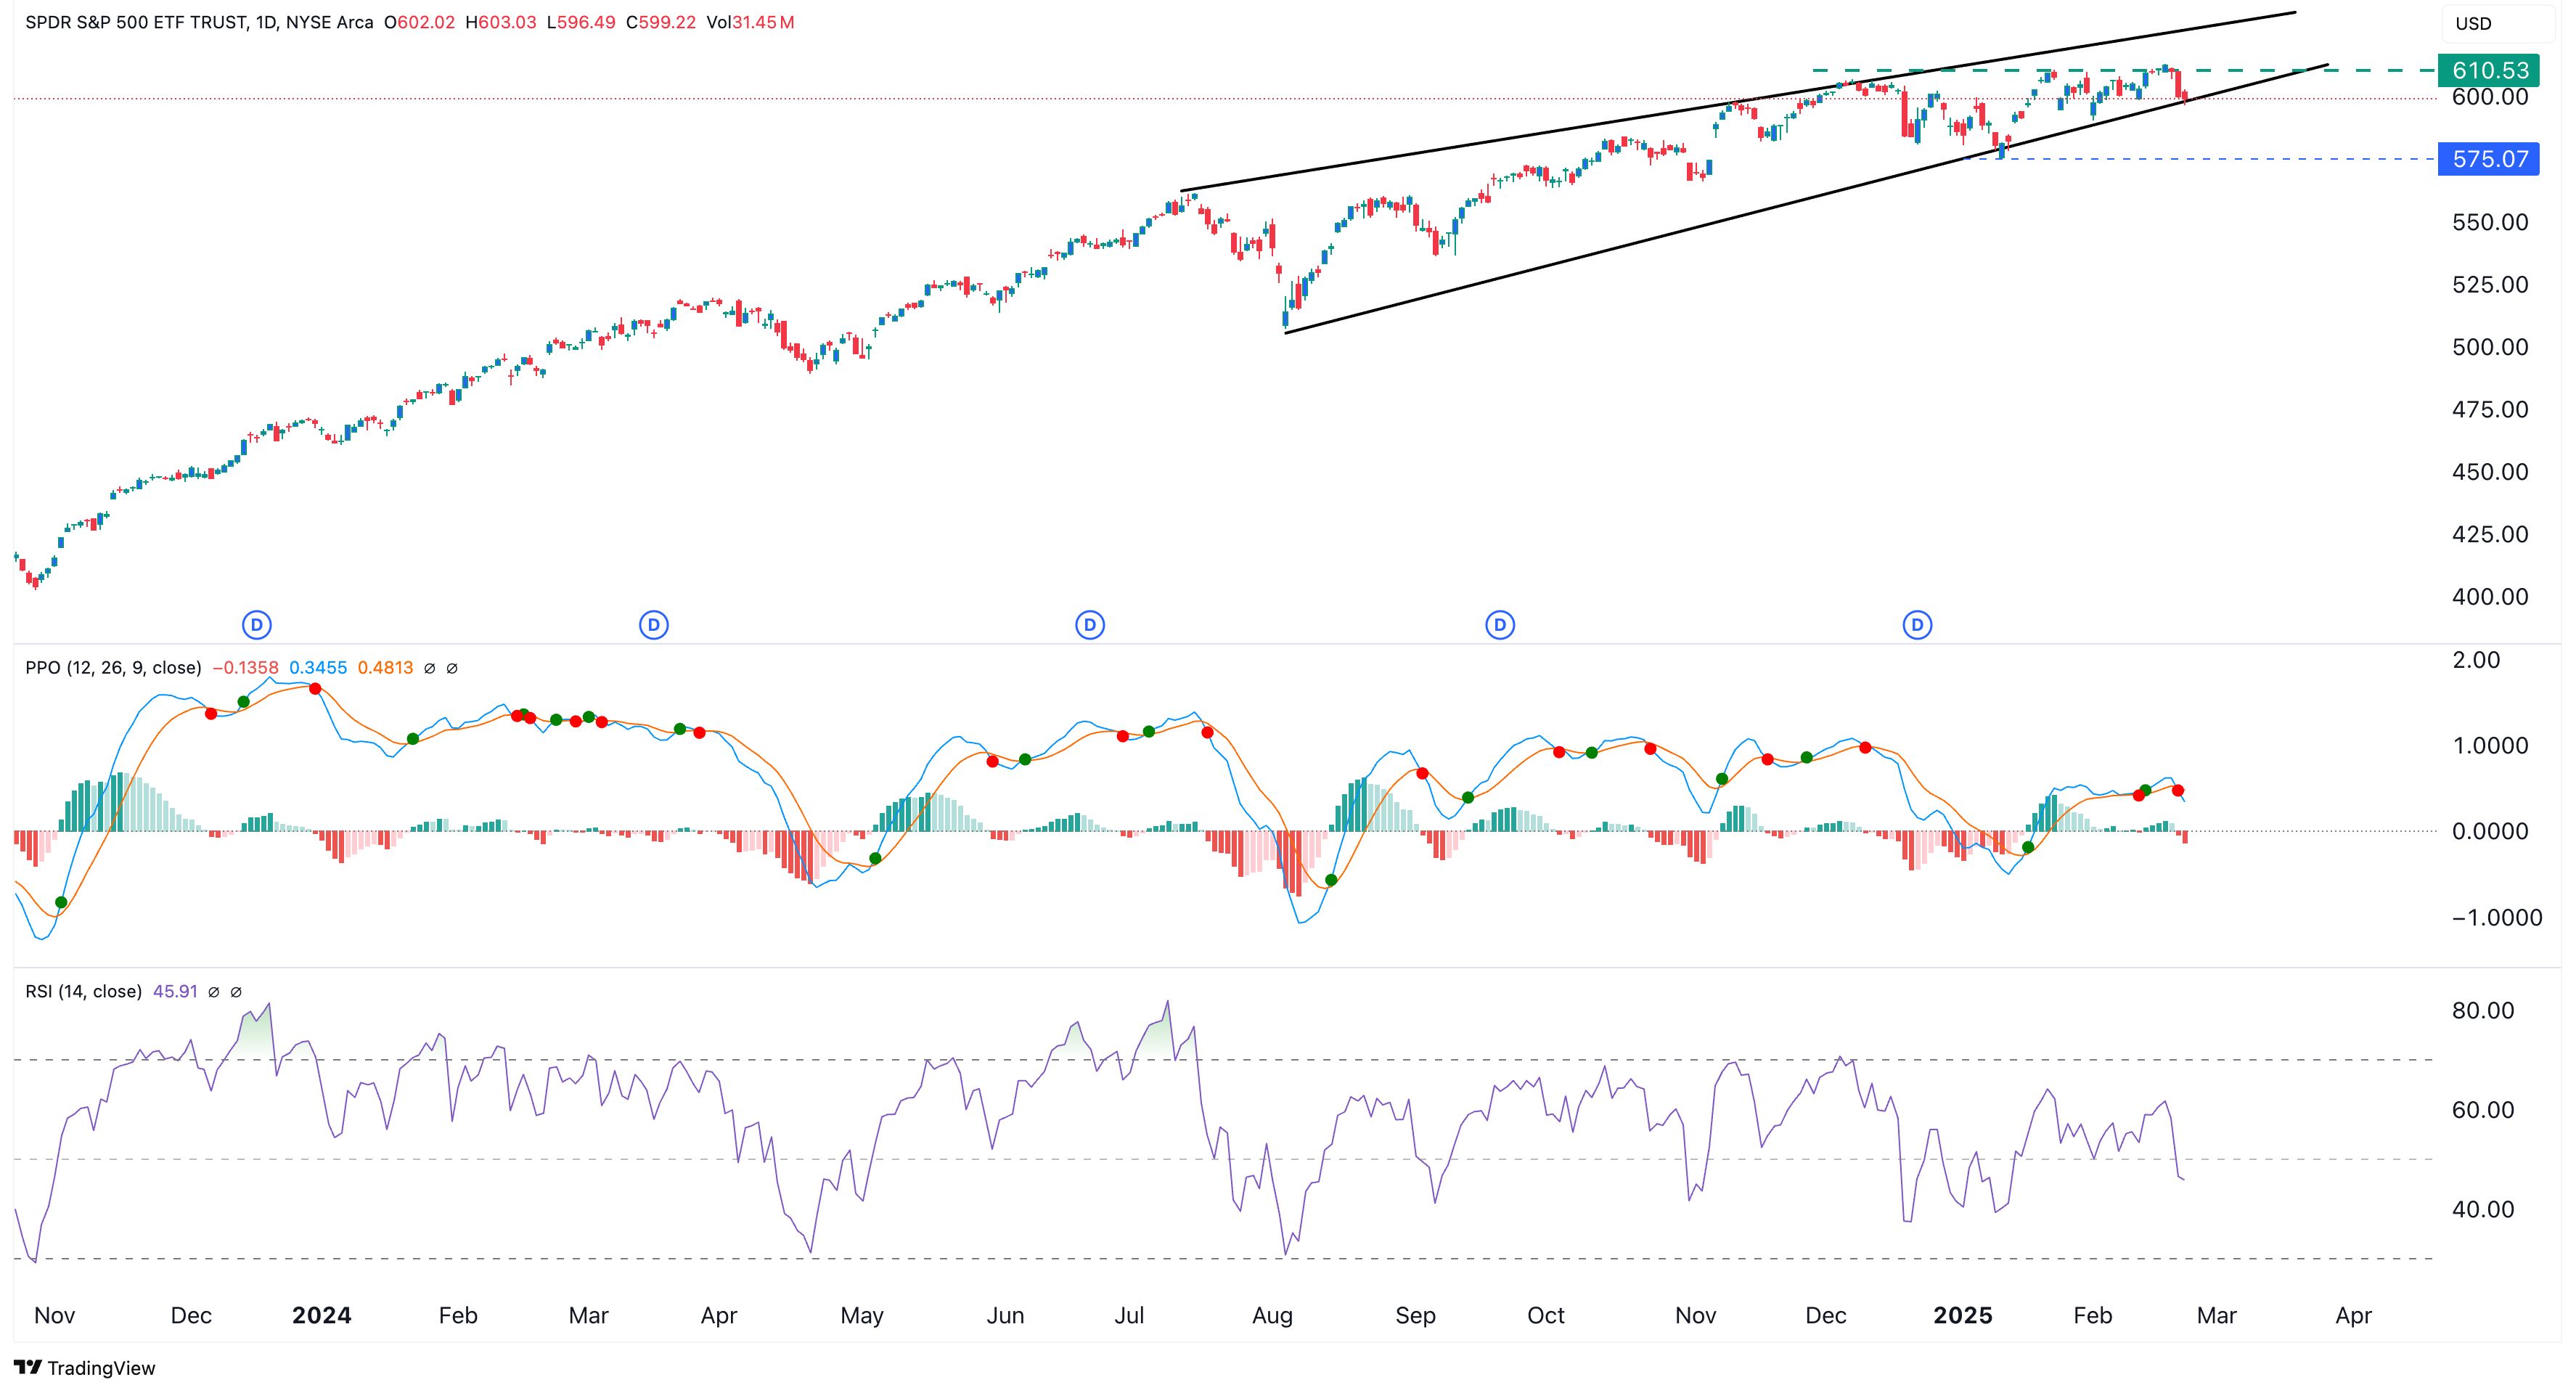
Task: Click the second ∅ symbol in PPO legend
Action: coord(452,668)
